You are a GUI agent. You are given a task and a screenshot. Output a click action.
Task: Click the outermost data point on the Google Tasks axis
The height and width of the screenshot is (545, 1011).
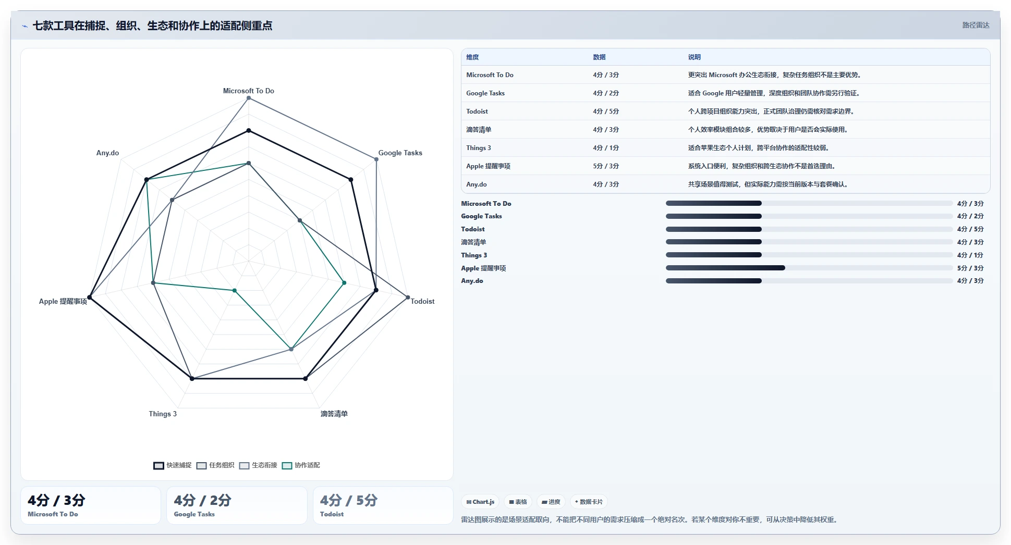coord(376,159)
